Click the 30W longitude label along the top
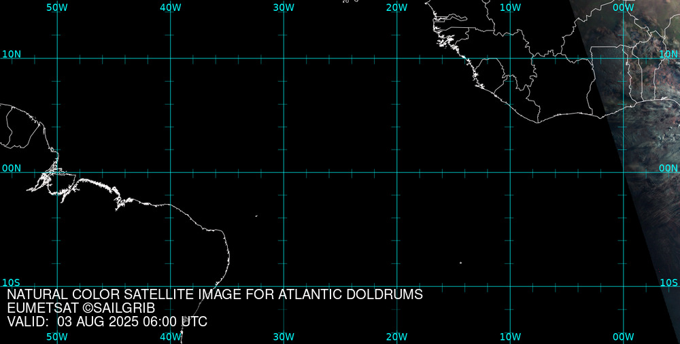The image size is (680, 344). [284, 7]
